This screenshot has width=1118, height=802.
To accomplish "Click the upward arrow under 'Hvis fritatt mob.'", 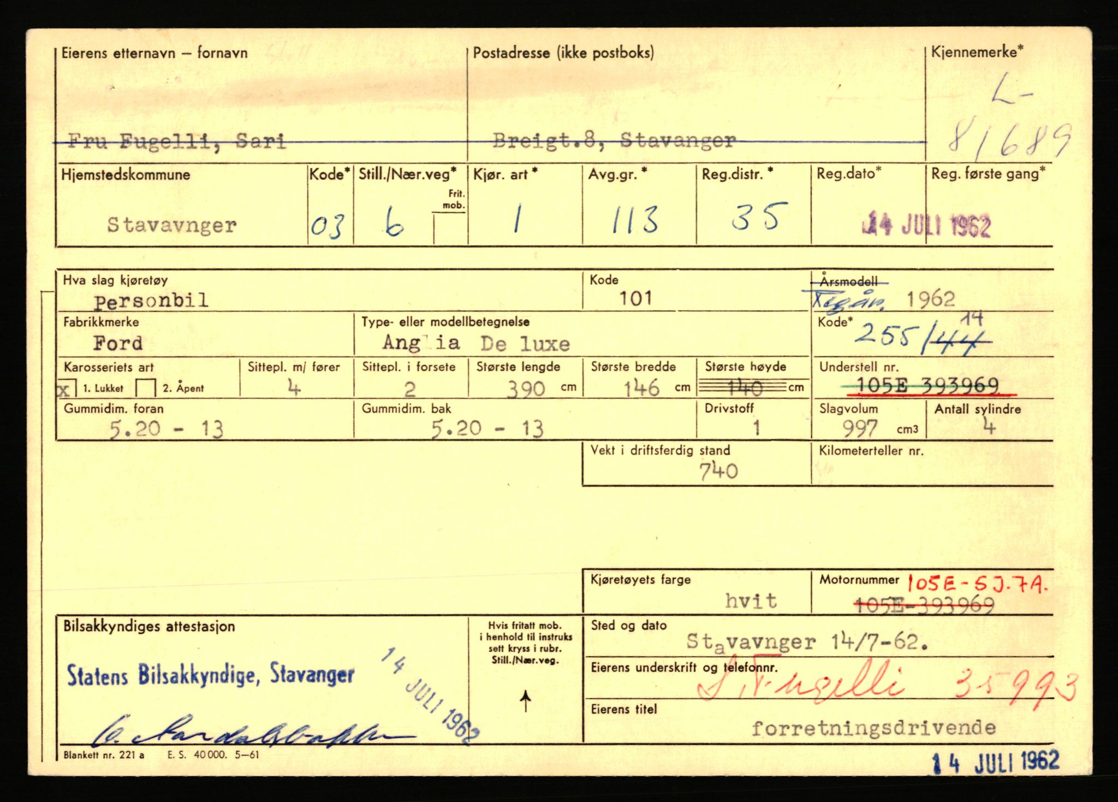I will pyautogui.click(x=526, y=701).
